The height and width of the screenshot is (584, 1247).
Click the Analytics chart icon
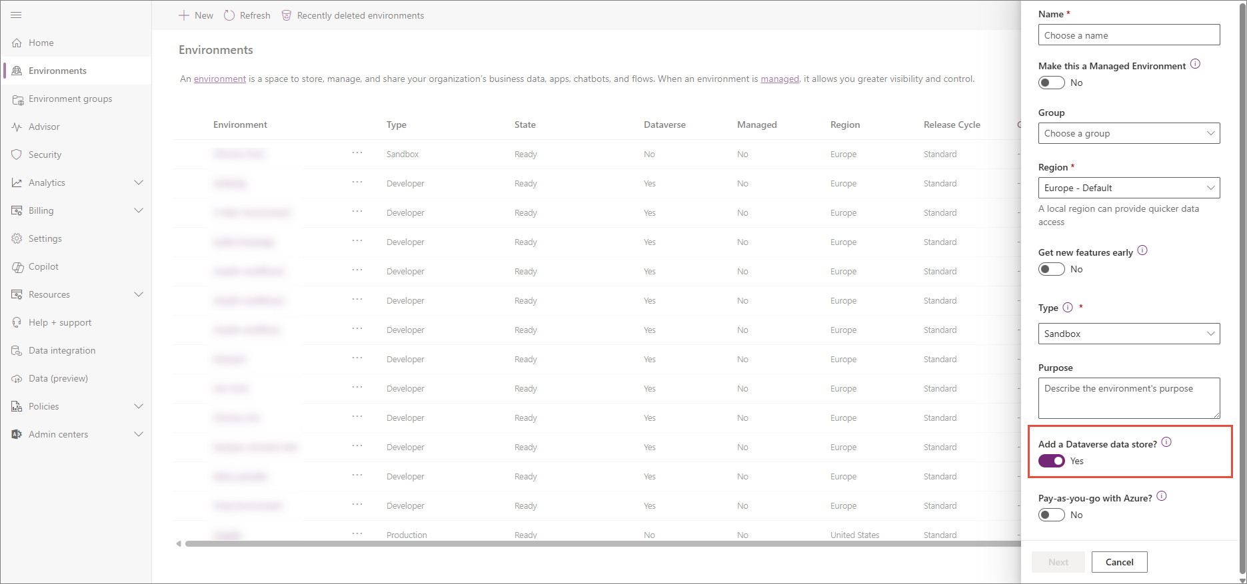pos(17,182)
